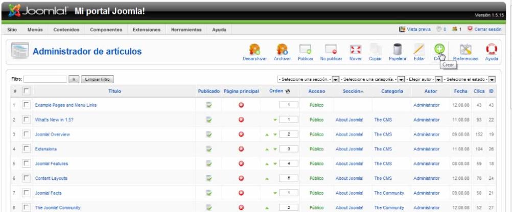Image resolution: width=512 pixels, height=212 pixels.
Task: Click the Publicar toolbar icon
Action: (x=305, y=50)
